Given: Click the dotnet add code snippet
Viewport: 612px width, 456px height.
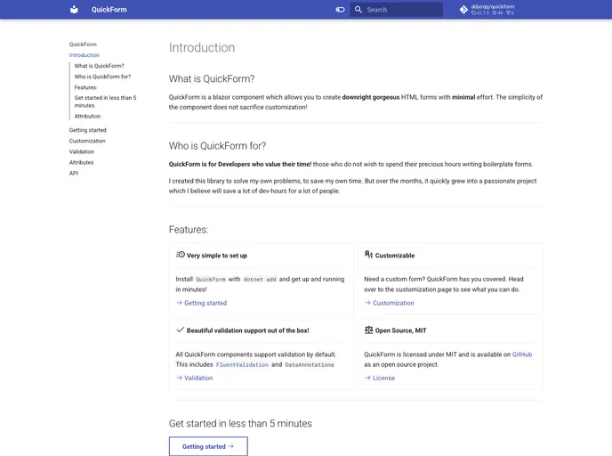Looking at the screenshot, I should (x=260, y=280).
